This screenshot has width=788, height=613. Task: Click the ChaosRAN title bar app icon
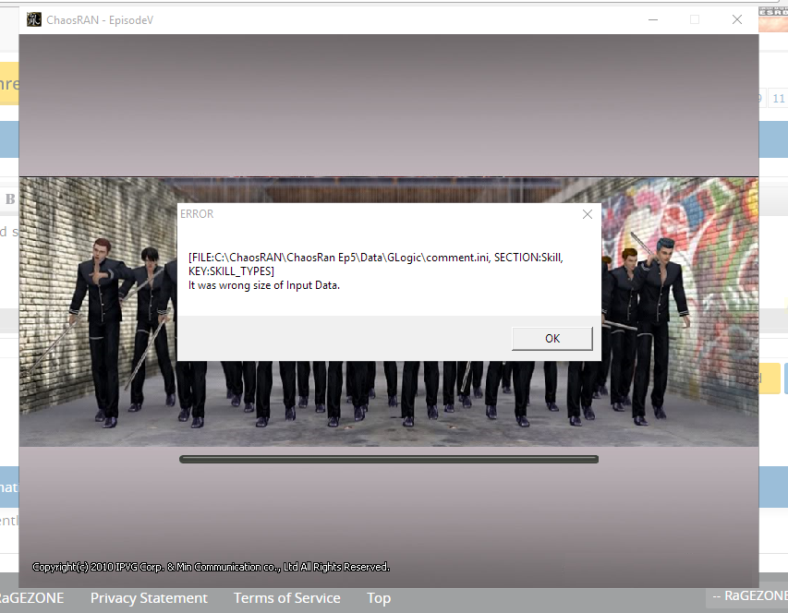click(x=33, y=19)
